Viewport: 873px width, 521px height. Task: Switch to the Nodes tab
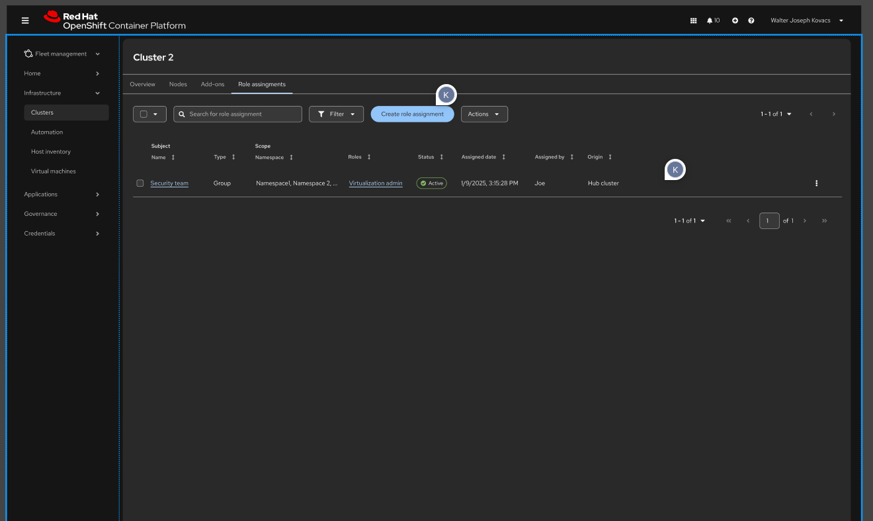point(178,85)
